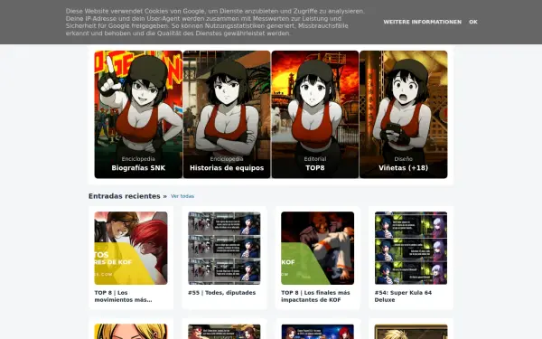Click the #55 | Todes, diputadas title
Viewport: 542px width, 339px height.
tap(221, 293)
